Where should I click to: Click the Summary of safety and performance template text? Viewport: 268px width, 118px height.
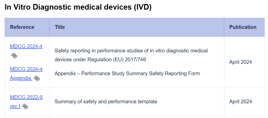point(106,102)
